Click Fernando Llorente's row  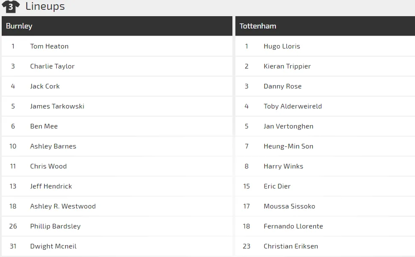point(292,226)
